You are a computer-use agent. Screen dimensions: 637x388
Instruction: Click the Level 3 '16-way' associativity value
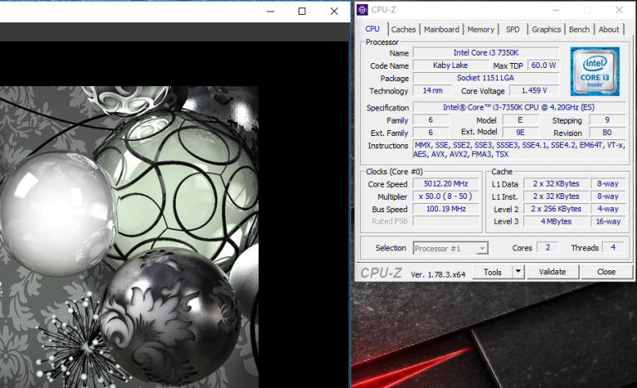(608, 221)
